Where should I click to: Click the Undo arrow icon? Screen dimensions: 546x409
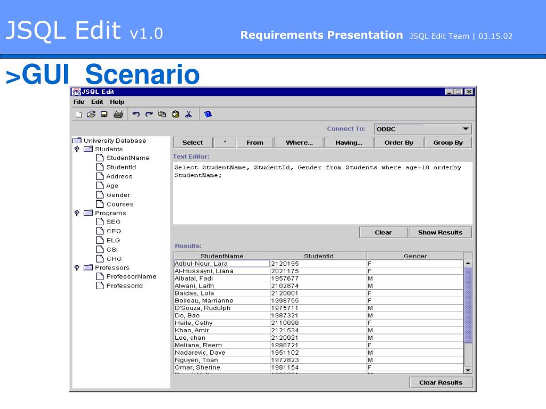[136, 114]
